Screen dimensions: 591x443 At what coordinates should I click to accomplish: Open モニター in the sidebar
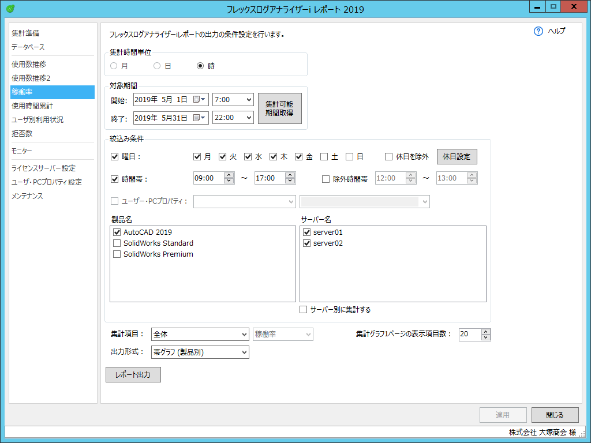pos(22,151)
